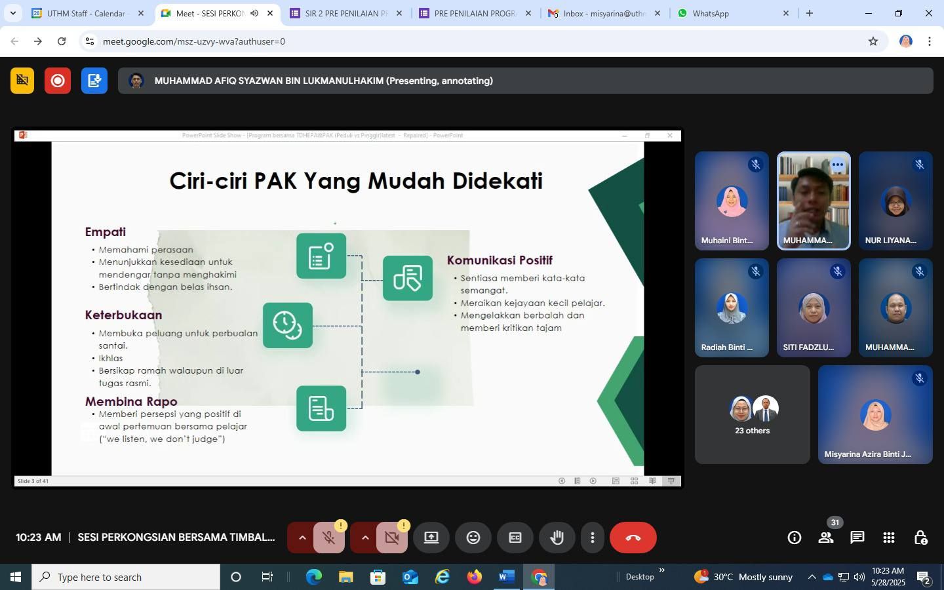Click the 23 others participants tile
The image size is (944, 590).
(752, 414)
